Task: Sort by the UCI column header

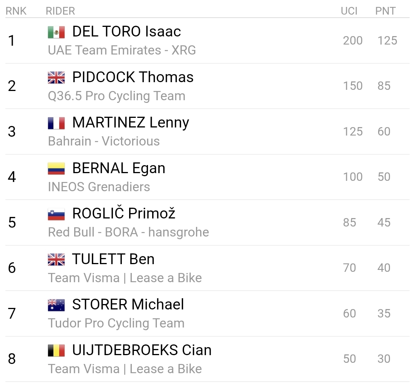Action: [349, 11]
